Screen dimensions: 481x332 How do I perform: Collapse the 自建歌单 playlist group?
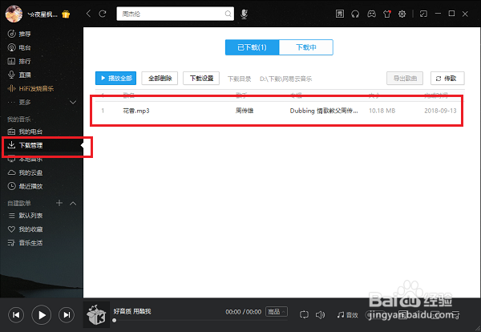73,203
